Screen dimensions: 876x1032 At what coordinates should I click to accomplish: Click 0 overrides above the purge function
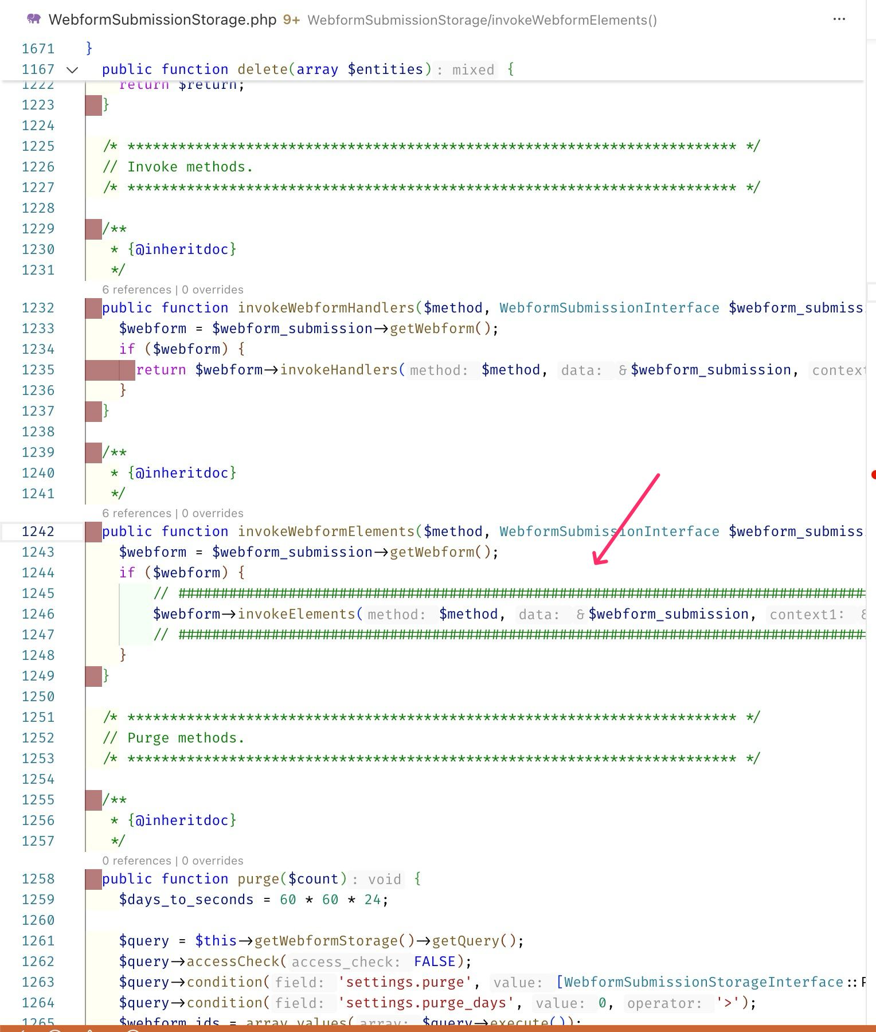tap(212, 861)
